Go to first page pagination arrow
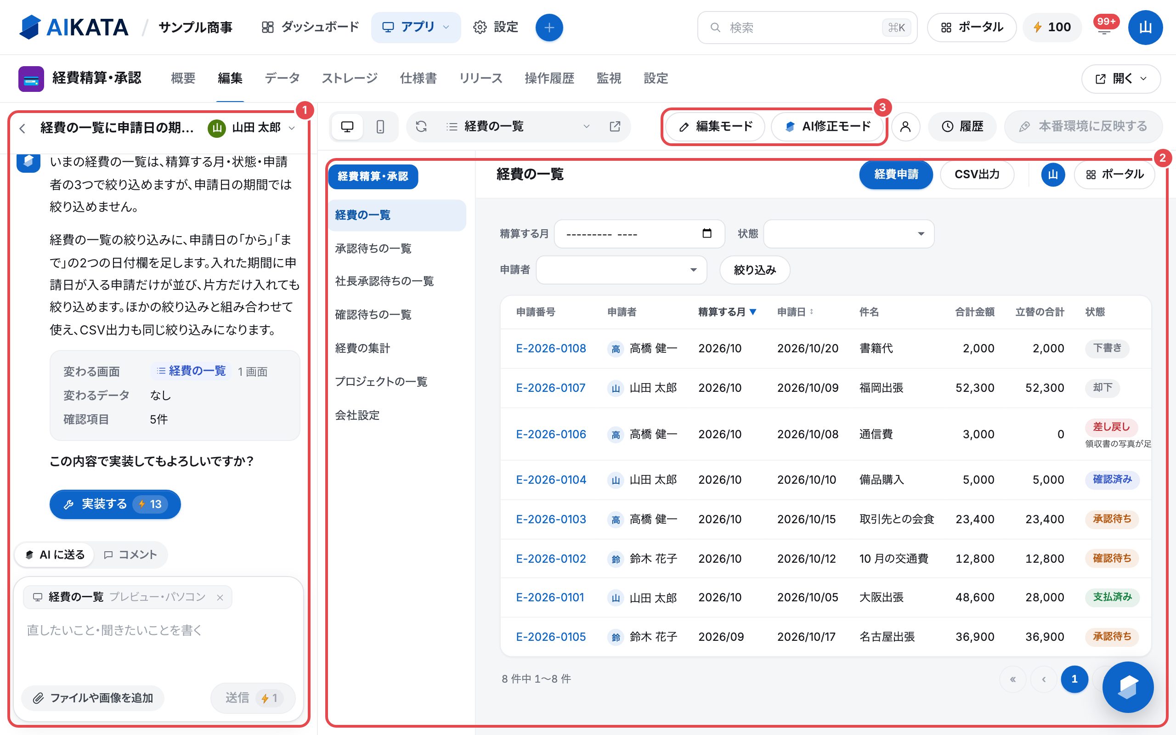The image size is (1176, 735). (1013, 679)
